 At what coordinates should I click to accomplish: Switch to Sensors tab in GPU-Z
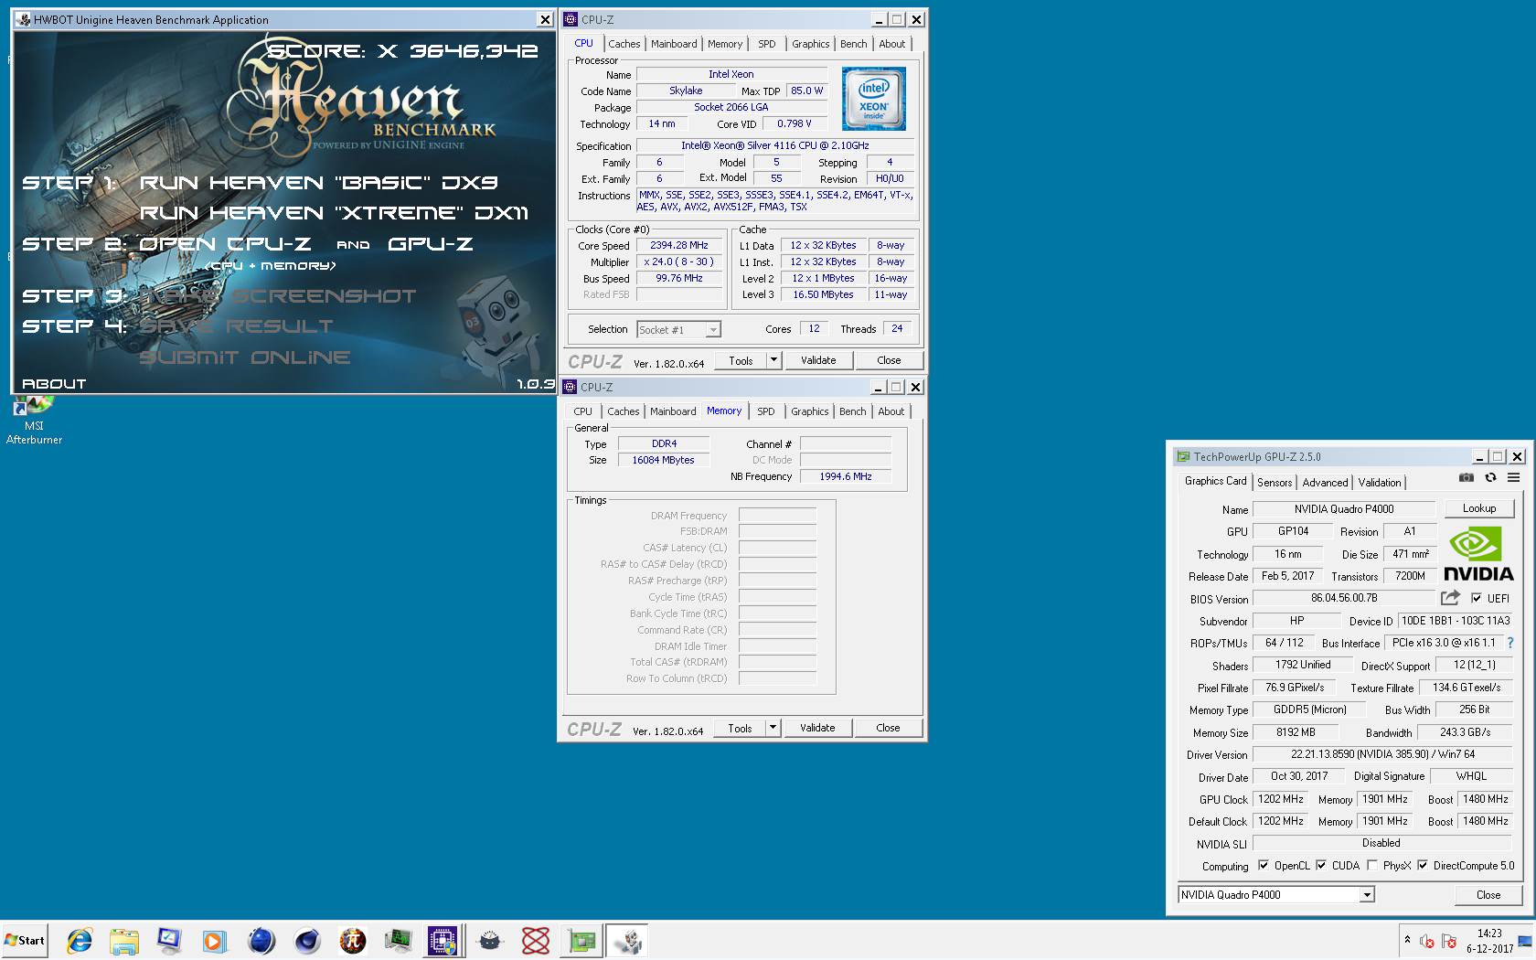pos(1275,483)
